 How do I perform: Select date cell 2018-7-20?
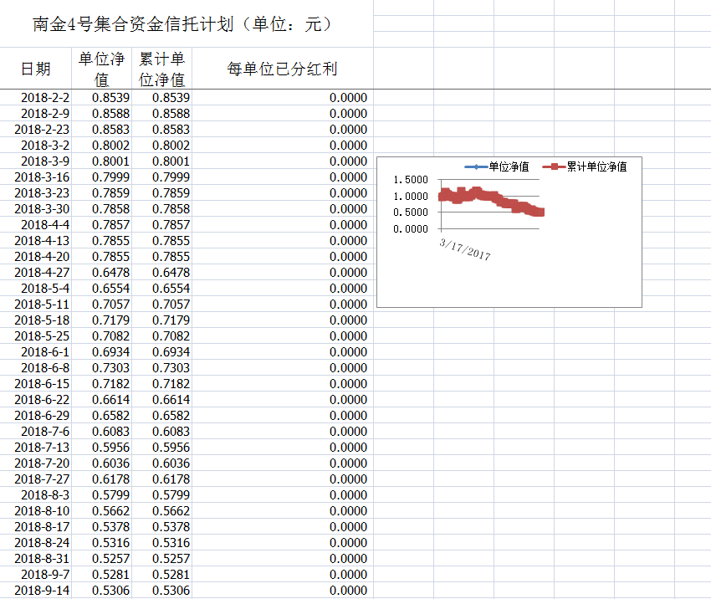pyautogui.click(x=35, y=463)
